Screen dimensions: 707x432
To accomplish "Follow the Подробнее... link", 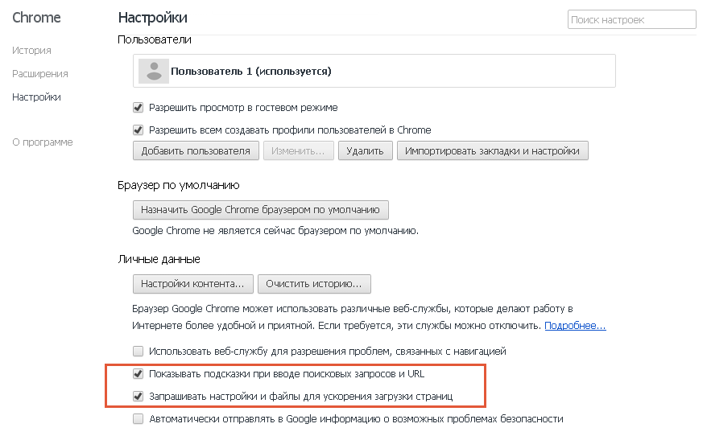I will tap(575, 327).
